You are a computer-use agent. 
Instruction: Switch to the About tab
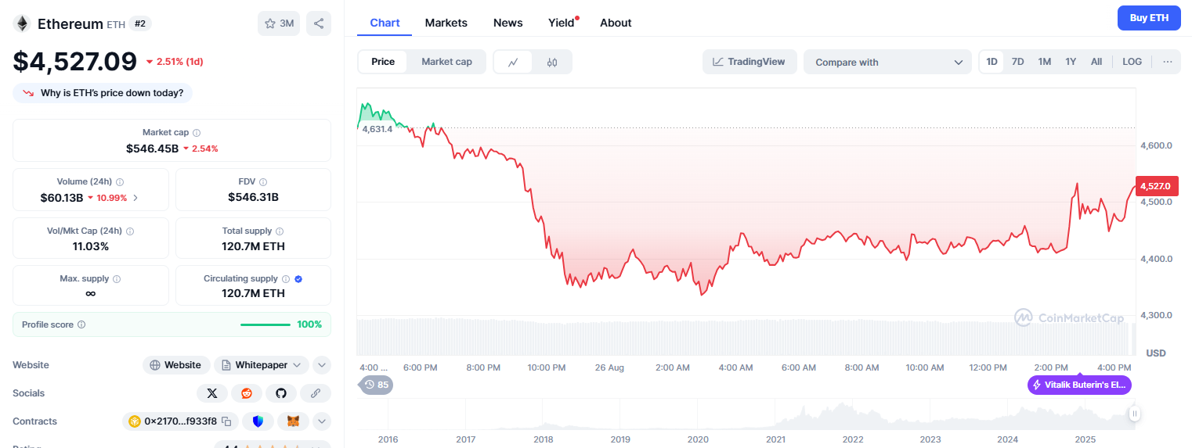(616, 23)
